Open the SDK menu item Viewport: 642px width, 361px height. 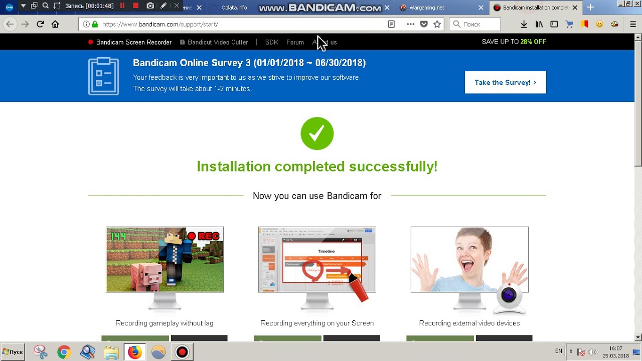click(271, 42)
